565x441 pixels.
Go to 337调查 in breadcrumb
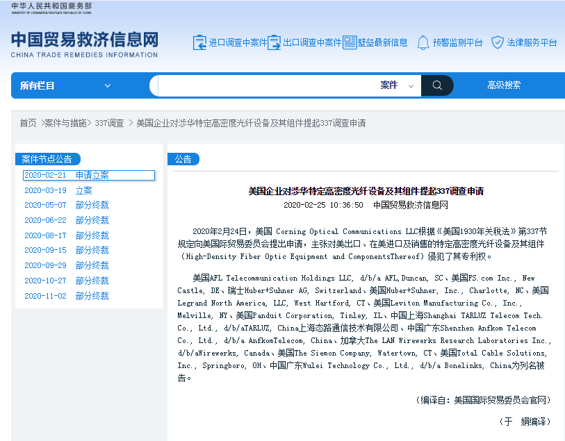click(x=109, y=123)
